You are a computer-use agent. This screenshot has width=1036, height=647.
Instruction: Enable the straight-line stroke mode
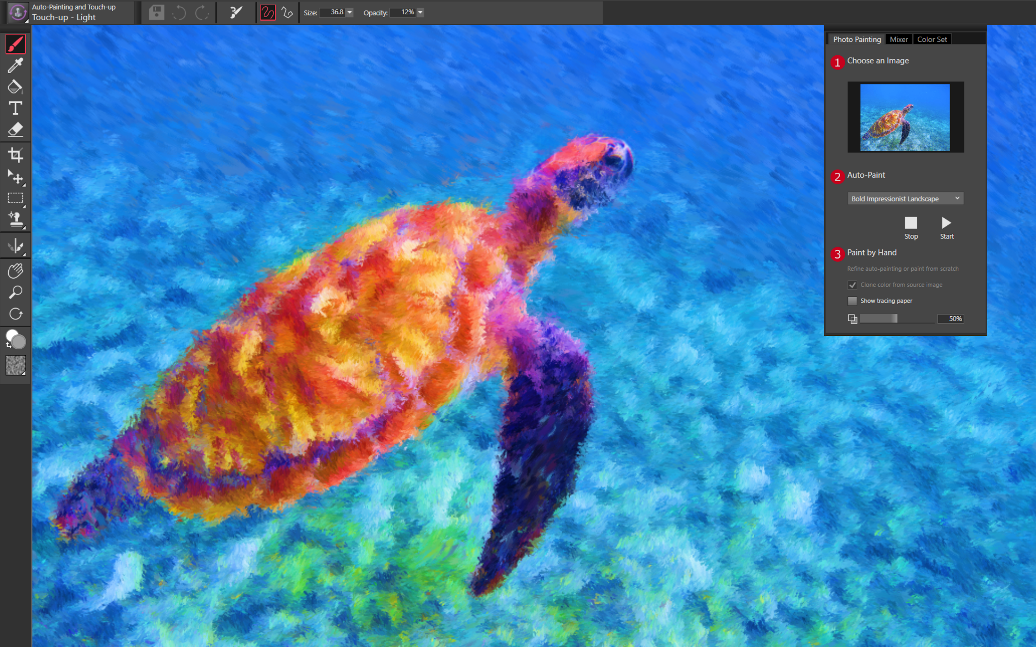287,13
